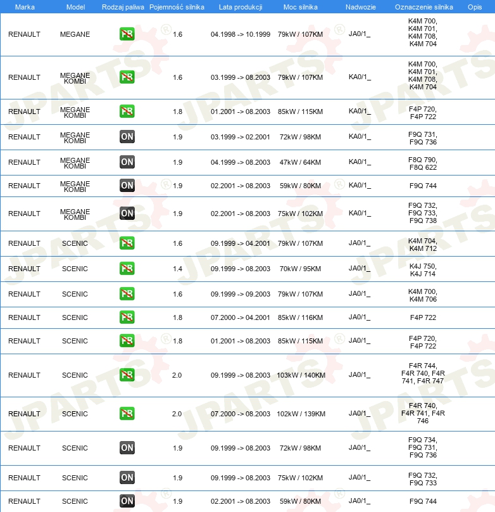This screenshot has height=512, width=495.
Task: Click the date range 09.1999 -> 04.2001
Action: coord(241,243)
